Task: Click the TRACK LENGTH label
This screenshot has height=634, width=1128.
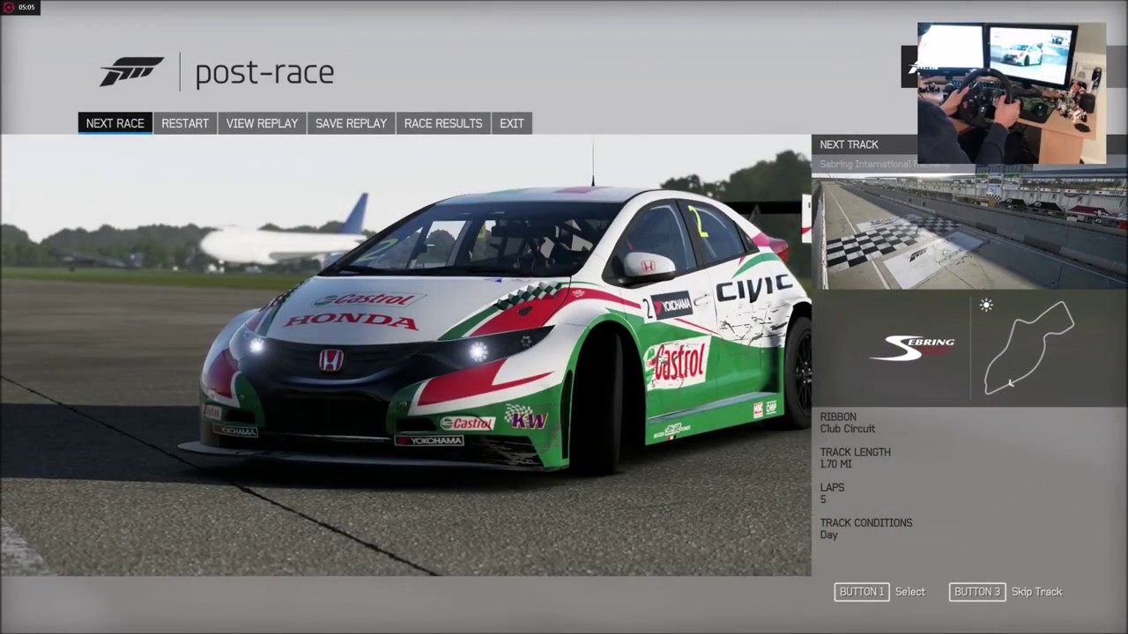Action: (855, 452)
